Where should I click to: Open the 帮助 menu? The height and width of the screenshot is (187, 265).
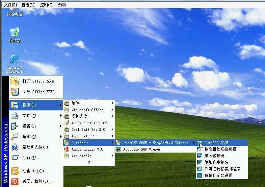tap(62, 5)
